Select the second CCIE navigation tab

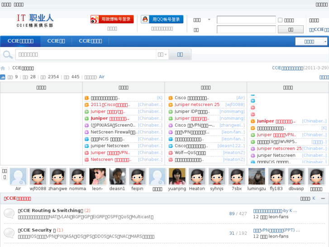coord(56,41)
